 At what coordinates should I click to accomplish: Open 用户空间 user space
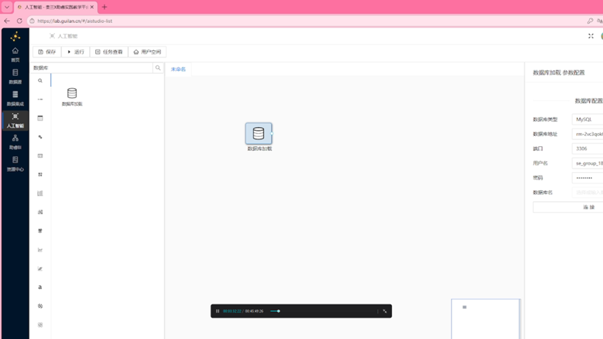pos(147,52)
